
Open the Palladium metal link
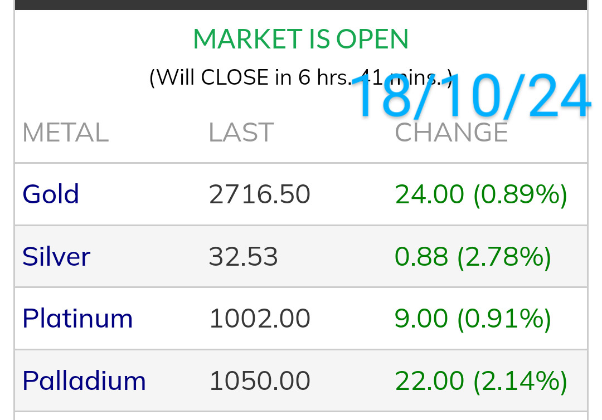[x=84, y=381]
